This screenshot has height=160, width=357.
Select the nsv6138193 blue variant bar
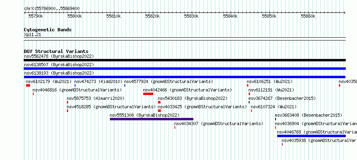click(x=185, y=77)
